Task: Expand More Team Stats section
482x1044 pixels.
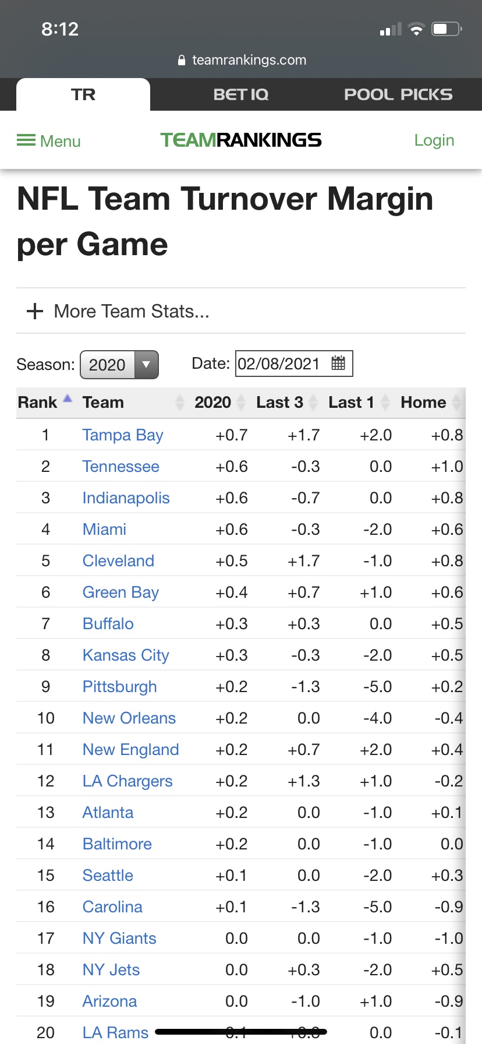Action: click(x=132, y=311)
